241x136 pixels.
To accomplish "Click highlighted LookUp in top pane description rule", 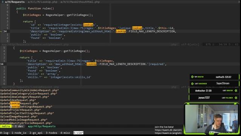I will click(x=121, y=31).
